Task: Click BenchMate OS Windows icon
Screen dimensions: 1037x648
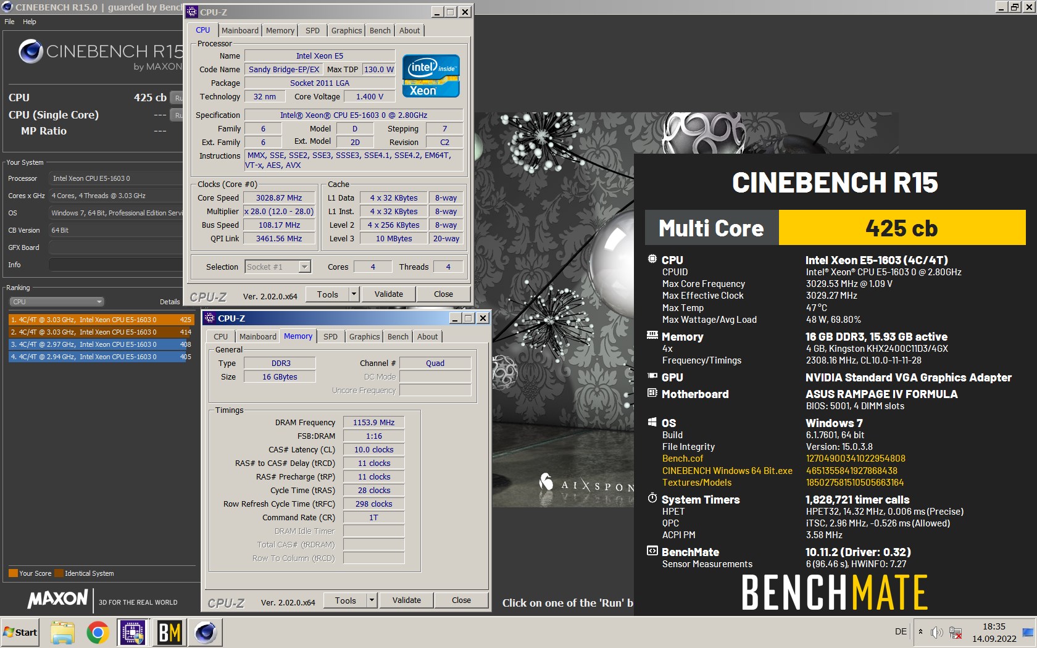Action: coord(652,422)
